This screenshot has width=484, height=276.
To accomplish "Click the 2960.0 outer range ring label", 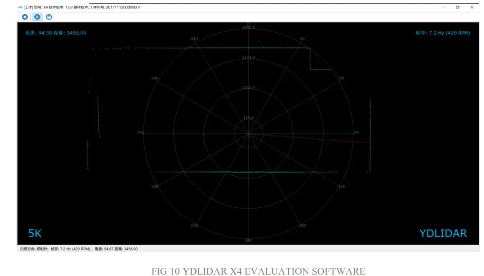I will click(x=248, y=27).
